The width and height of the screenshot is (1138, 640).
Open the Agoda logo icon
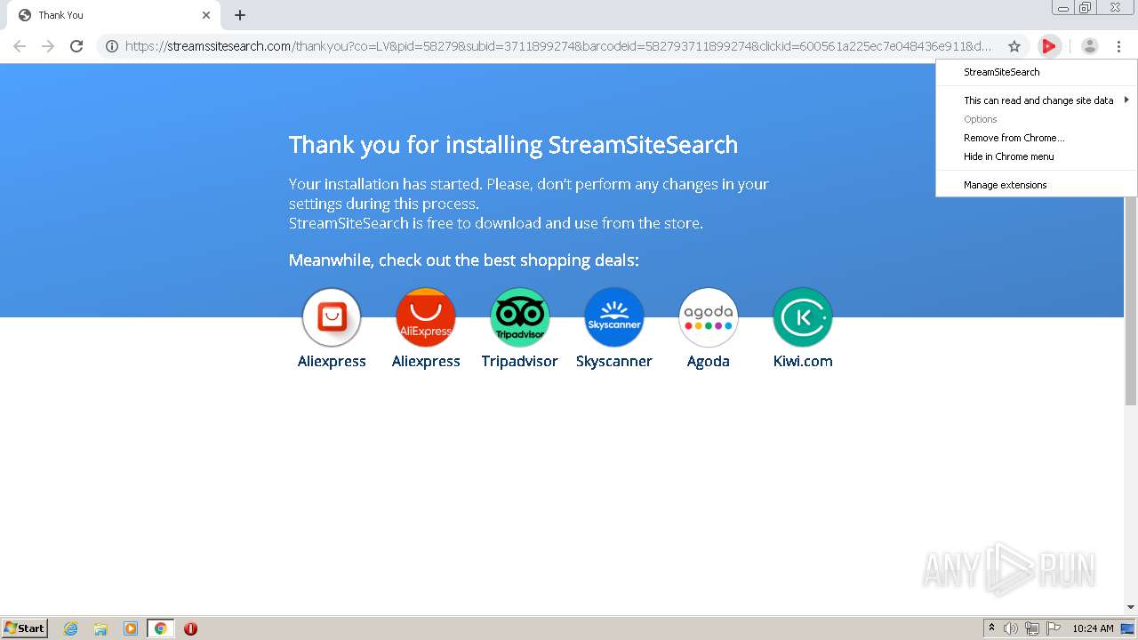(709, 317)
